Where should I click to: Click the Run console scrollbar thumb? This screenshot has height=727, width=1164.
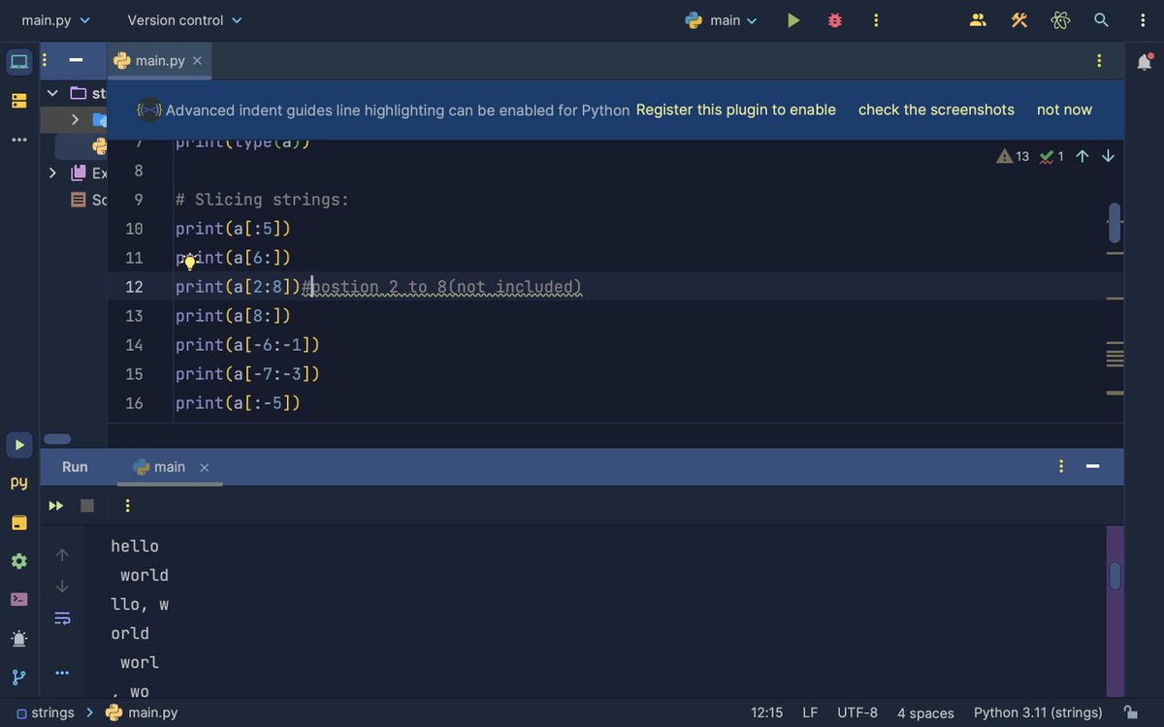click(x=1115, y=576)
